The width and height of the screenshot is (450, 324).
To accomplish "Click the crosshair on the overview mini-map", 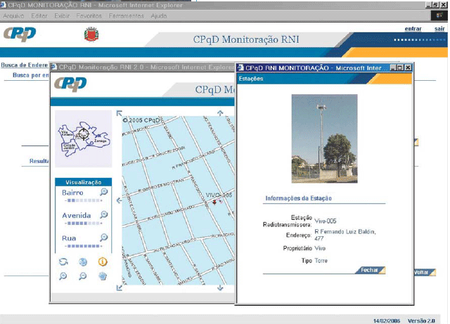I will pos(84,134).
